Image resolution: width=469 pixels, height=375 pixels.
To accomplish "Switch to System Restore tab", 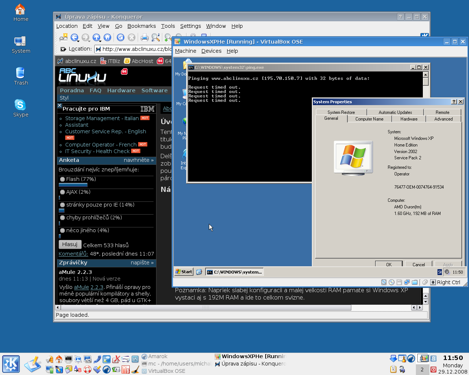I will point(341,112).
